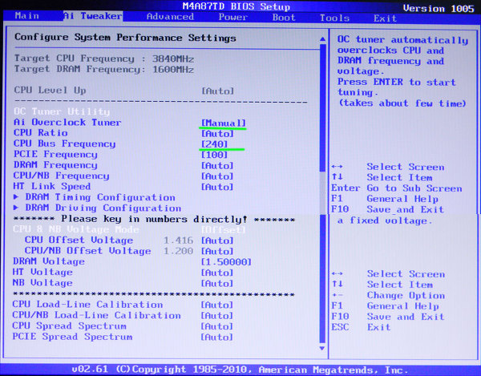Change CPU/NB Load-Line Calibration Auto option

point(217,316)
